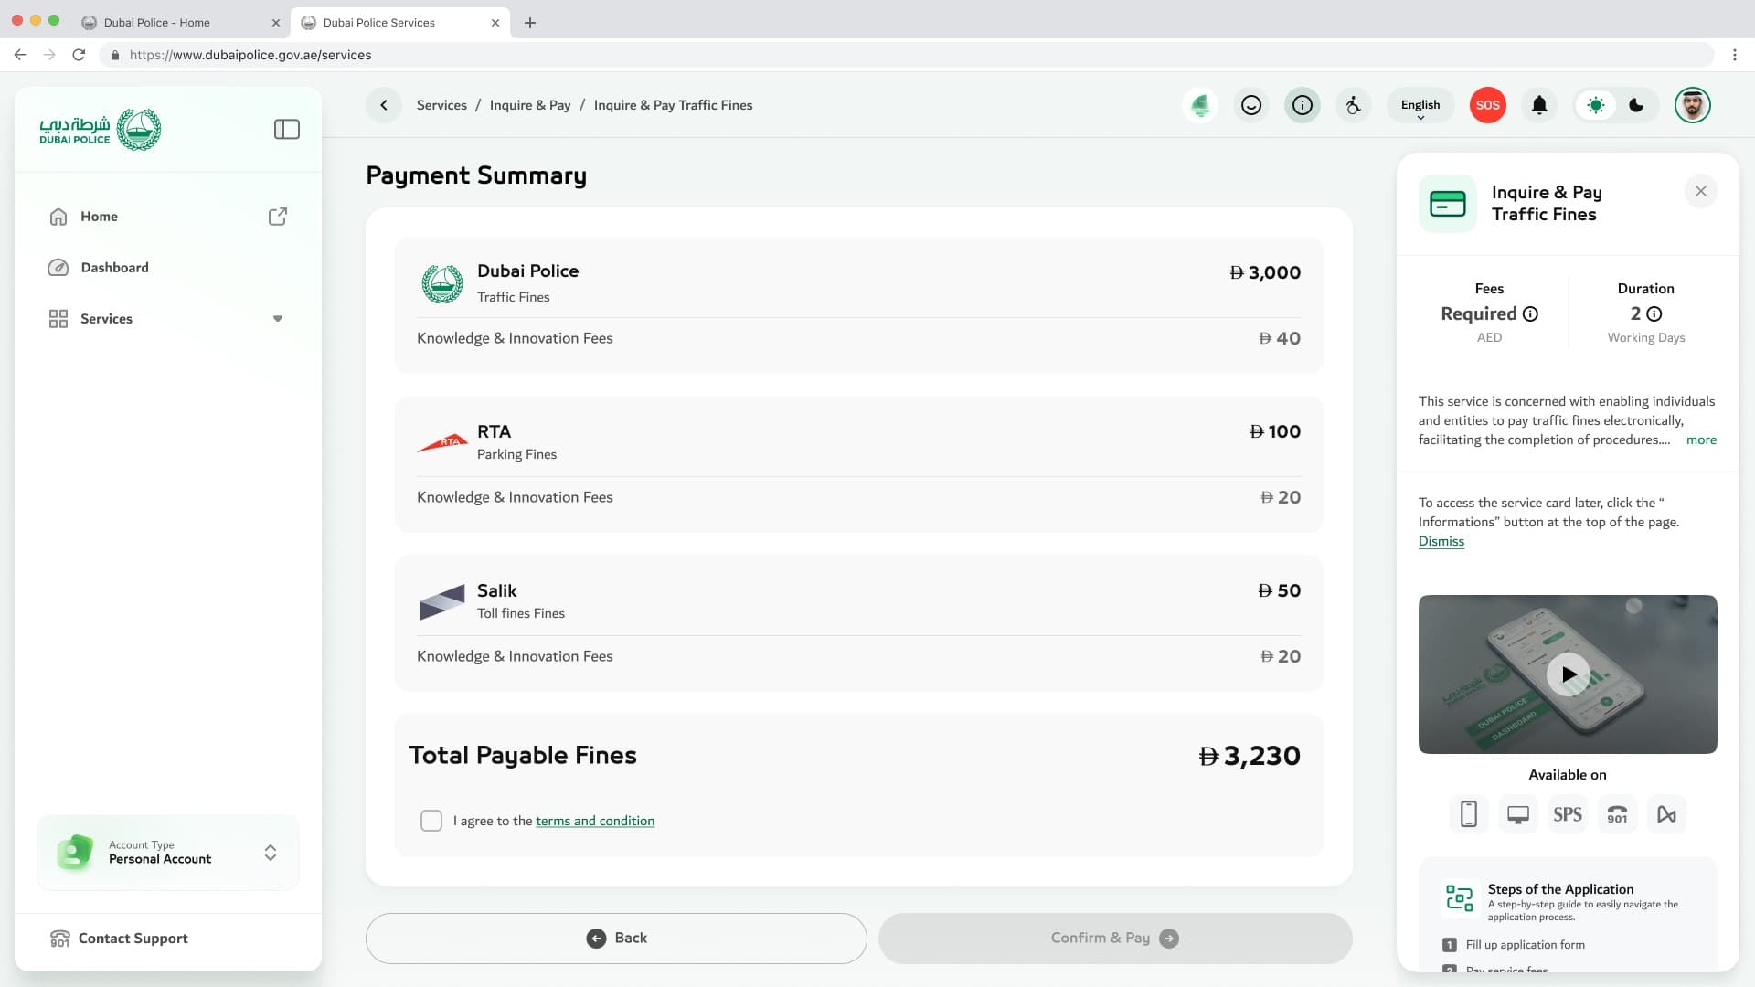This screenshot has width=1755, height=987.
Task: Click the Back button
Action: tap(616, 939)
